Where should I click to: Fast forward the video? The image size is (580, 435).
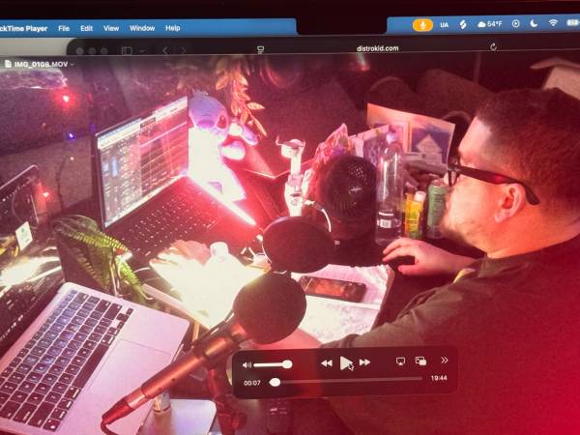click(x=364, y=362)
